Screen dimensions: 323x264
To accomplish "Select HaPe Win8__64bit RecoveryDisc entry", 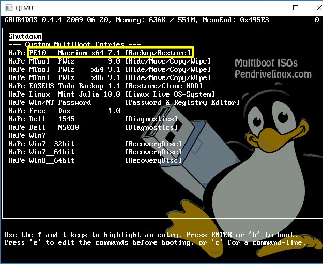I will (95, 160).
